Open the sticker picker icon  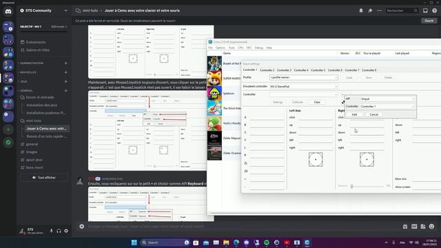[422, 227]
